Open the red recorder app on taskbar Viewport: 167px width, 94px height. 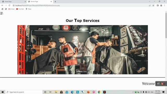click(x=105, y=92)
